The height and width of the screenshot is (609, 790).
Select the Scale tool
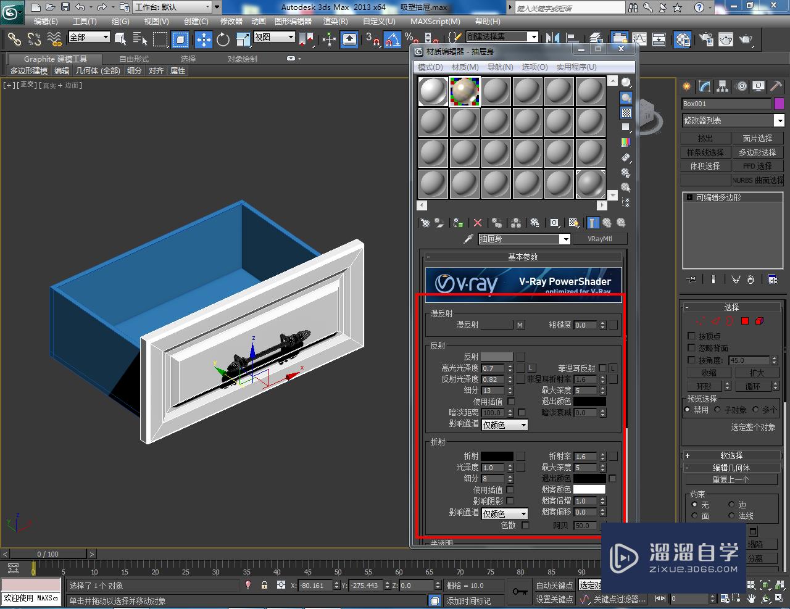pos(243,39)
